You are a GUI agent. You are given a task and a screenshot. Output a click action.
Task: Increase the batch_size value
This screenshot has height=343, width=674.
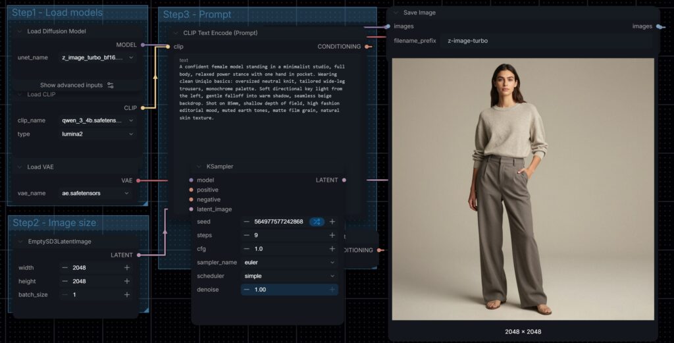[127, 295]
